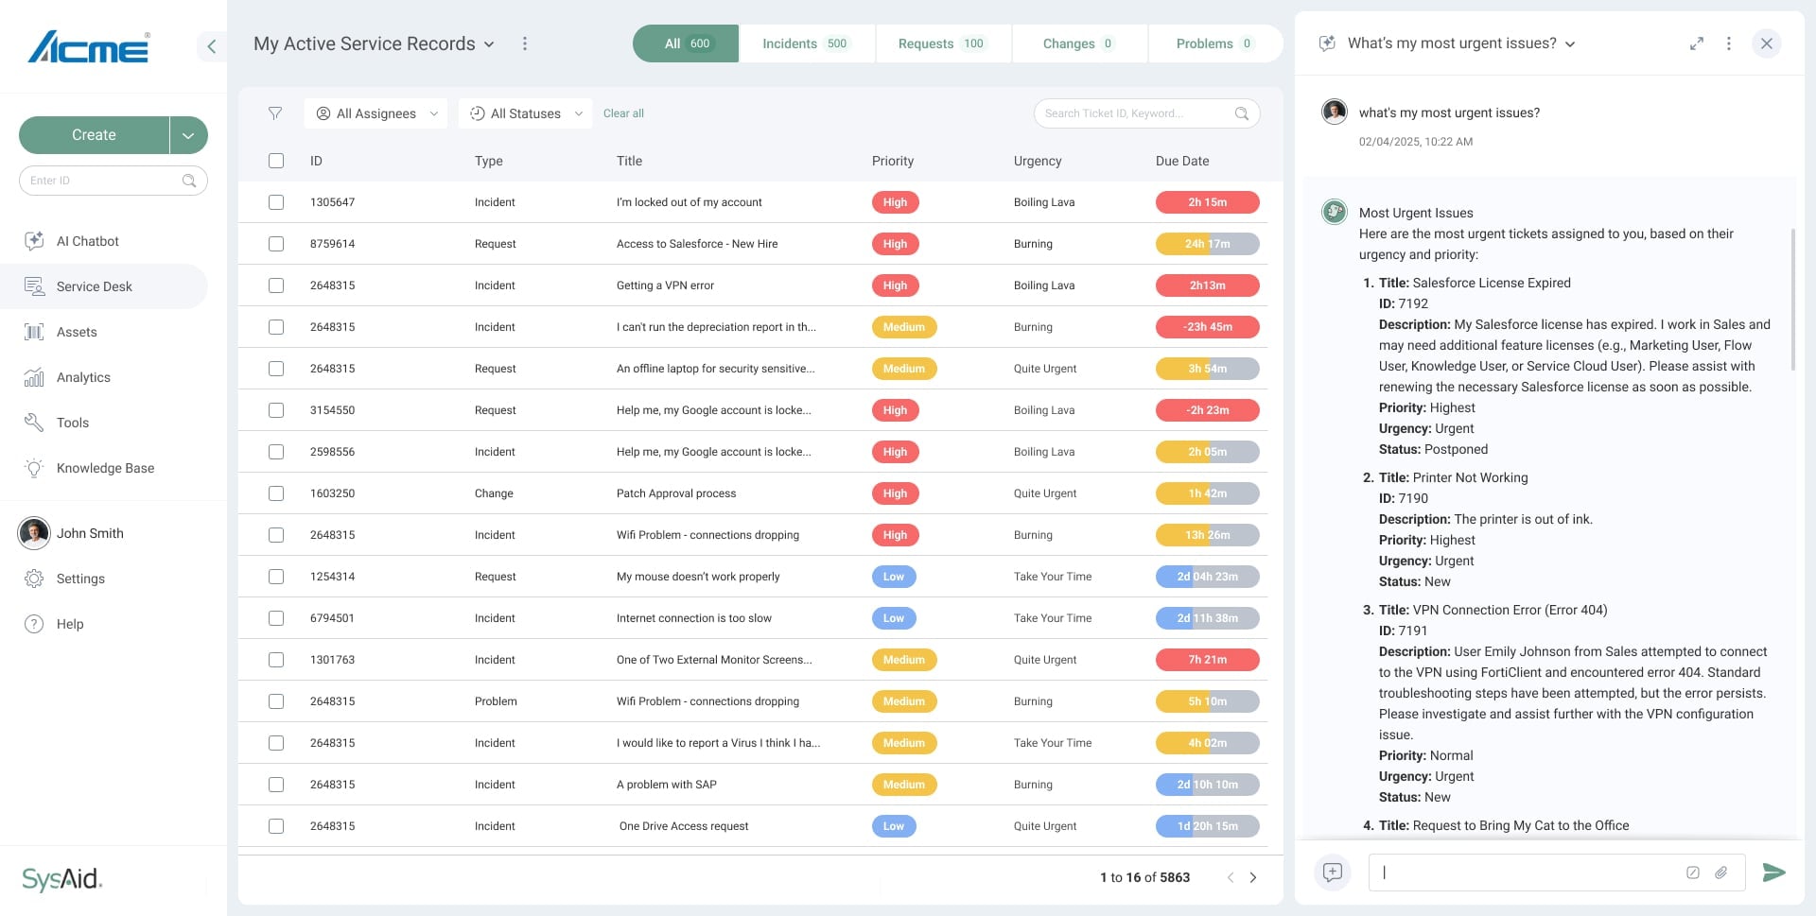Click the Clear all link
This screenshot has width=1816, height=916.
[623, 113]
